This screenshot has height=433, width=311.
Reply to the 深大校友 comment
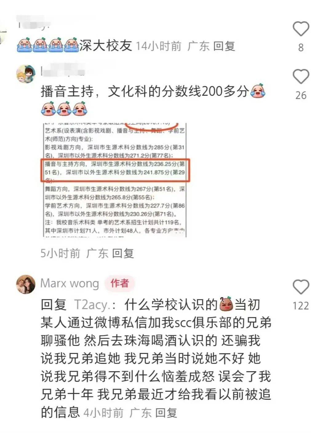click(x=224, y=46)
